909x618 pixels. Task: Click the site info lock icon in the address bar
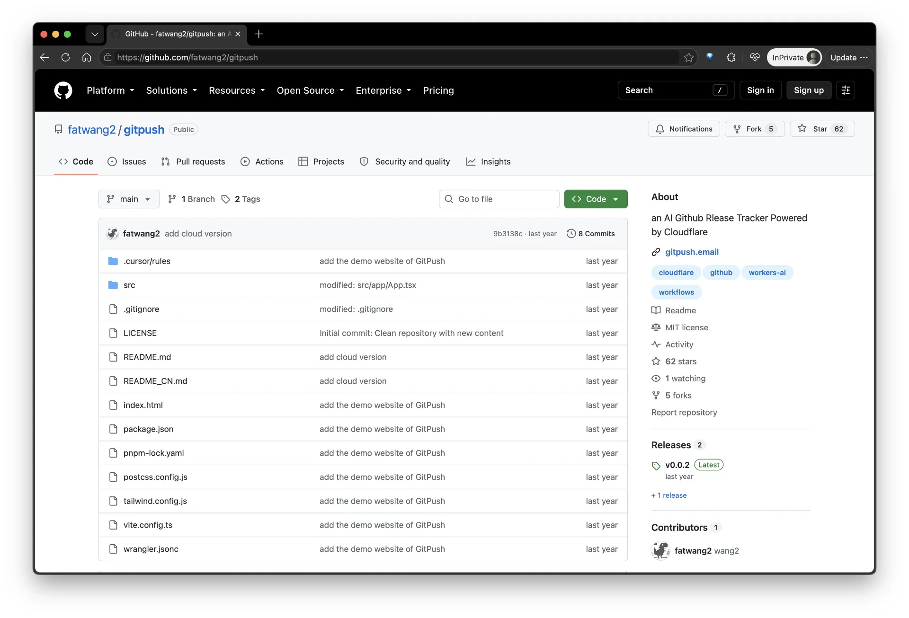pos(108,57)
